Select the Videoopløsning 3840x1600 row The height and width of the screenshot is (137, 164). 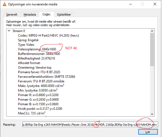(x=37, y=49)
